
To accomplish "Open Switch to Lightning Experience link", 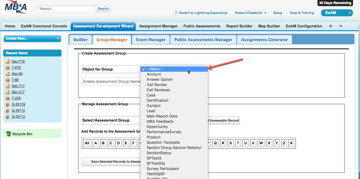I will (203, 13).
